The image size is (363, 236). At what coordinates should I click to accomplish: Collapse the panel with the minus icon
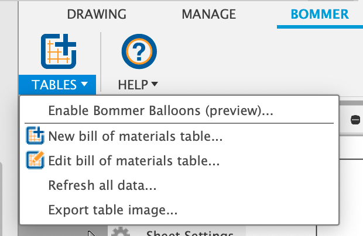tap(355, 120)
